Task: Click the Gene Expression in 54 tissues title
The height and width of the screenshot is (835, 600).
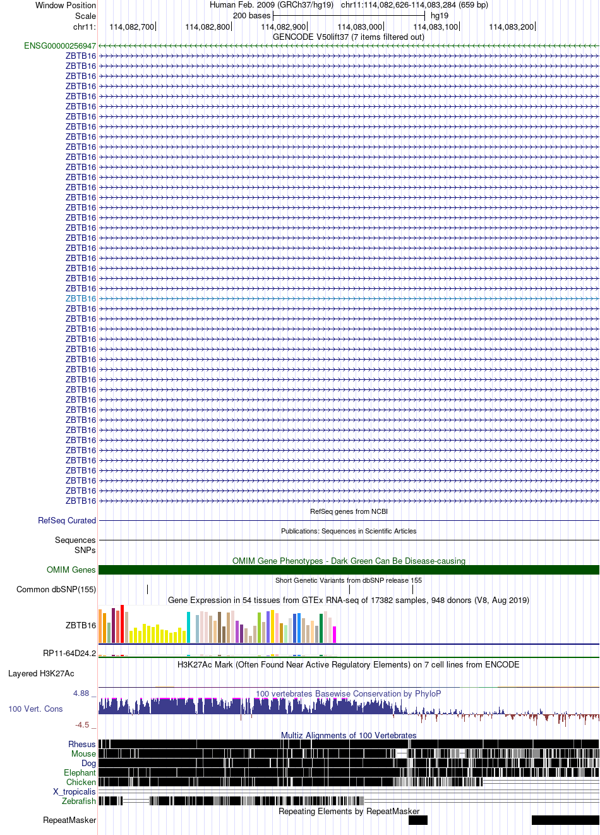Action: coord(349,600)
